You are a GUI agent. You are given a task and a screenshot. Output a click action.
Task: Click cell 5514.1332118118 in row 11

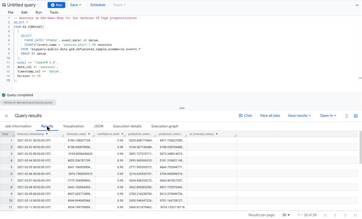(172, 207)
